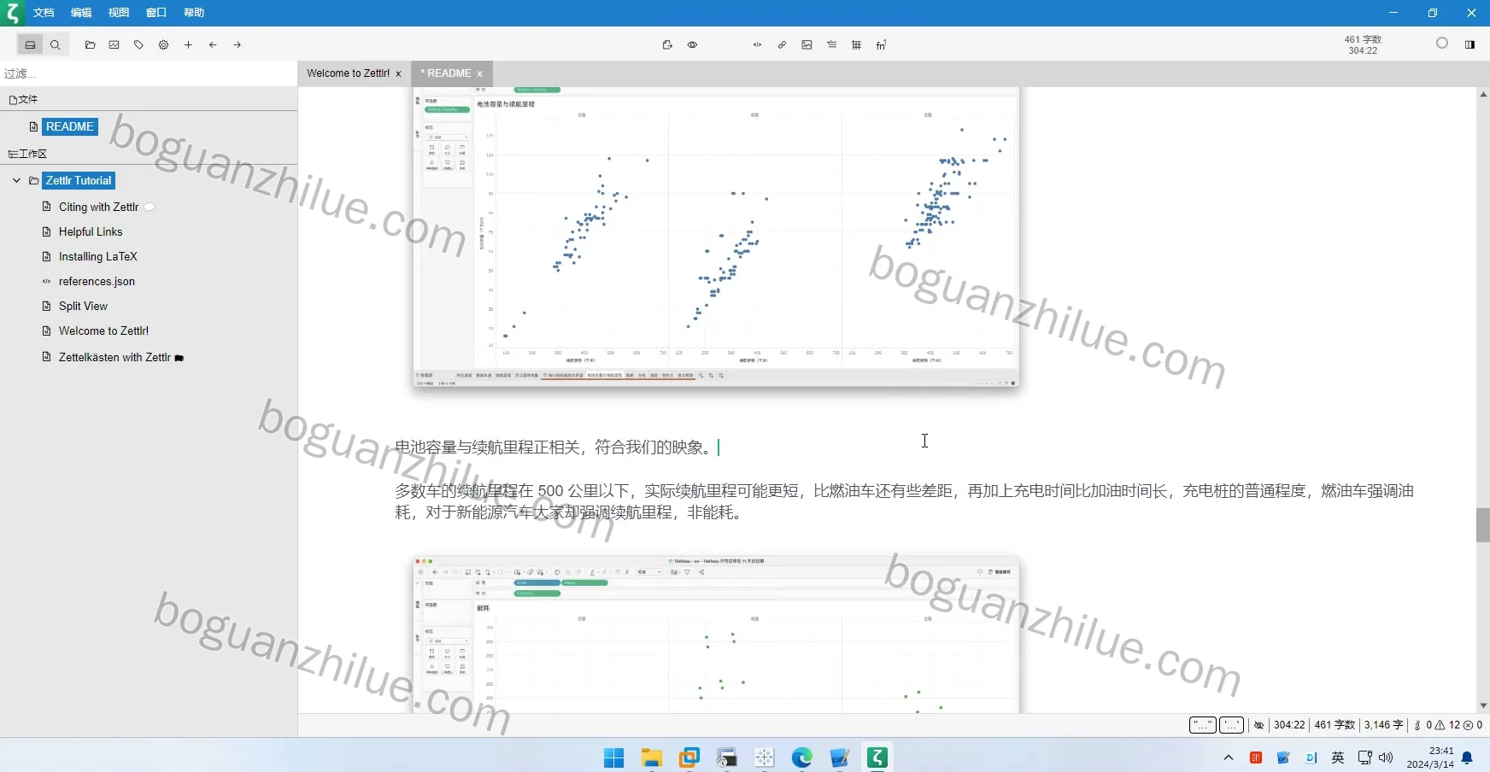Select the Zettlr Tutorial workspace folder
Image resolution: width=1490 pixels, height=772 pixels.
(x=79, y=180)
